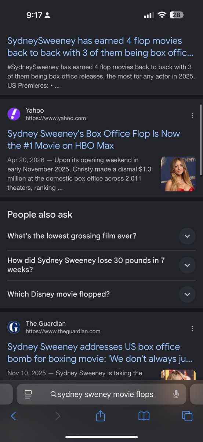Open the Bookmarks book icon
This screenshot has height=442, width=203.
point(144,416)
